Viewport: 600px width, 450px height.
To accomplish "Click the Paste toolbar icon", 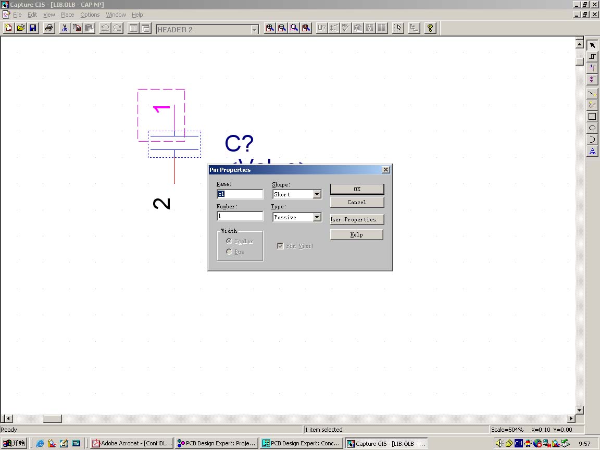I will tap(89, 28).
